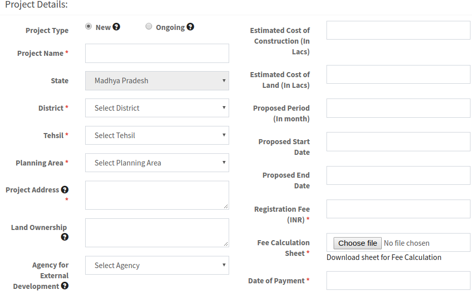The image size is (472, 296).
Task: Open Download sheet for Fee Calculation link
Action: pos(384,257)
